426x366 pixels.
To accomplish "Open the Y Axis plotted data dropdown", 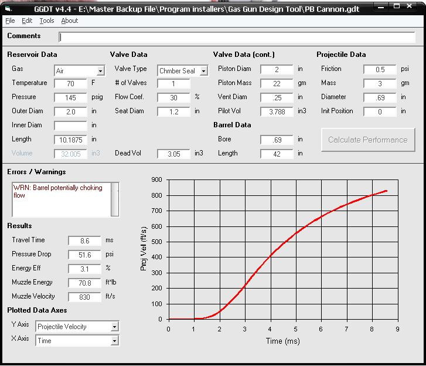I will 114,327.
